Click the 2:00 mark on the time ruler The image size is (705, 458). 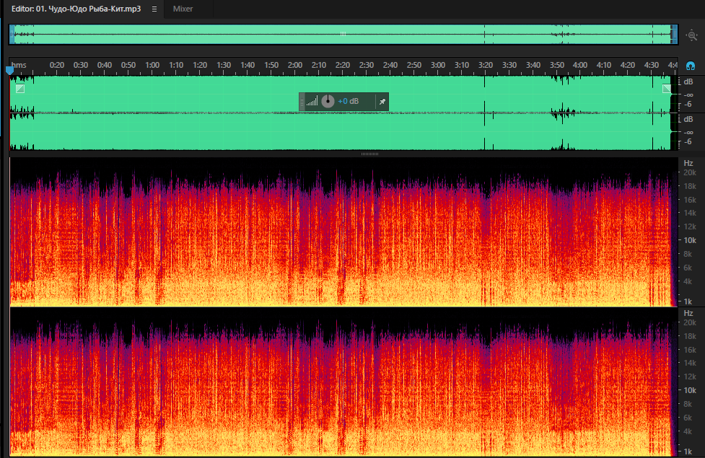pos(295,65)
